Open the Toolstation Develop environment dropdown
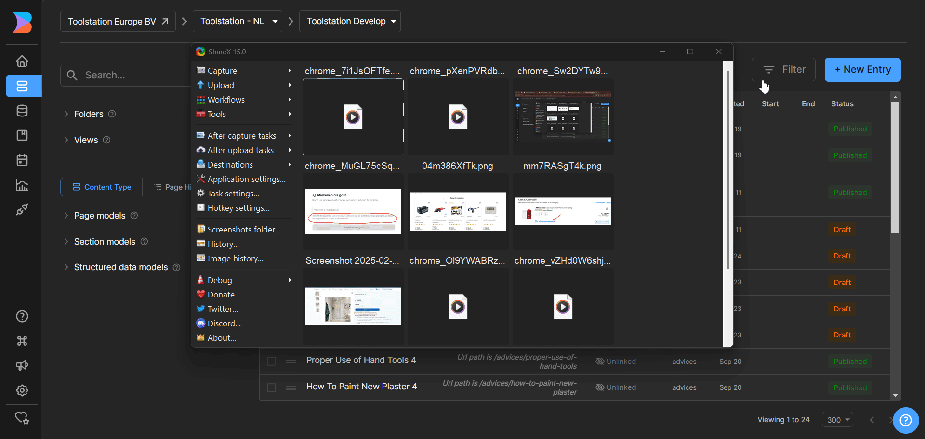This screenshot has width=925, height=439. pos(350,21)
